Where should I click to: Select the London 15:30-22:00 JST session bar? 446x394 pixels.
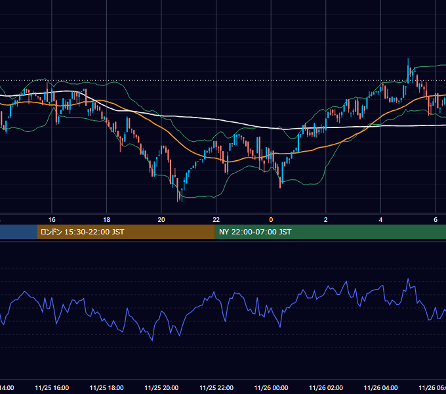tap(126, 232)
